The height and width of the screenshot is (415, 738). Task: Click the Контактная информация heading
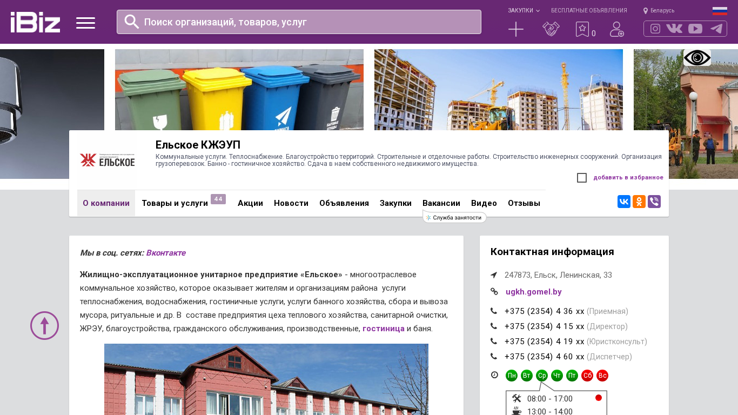click(x=552, y=252)
